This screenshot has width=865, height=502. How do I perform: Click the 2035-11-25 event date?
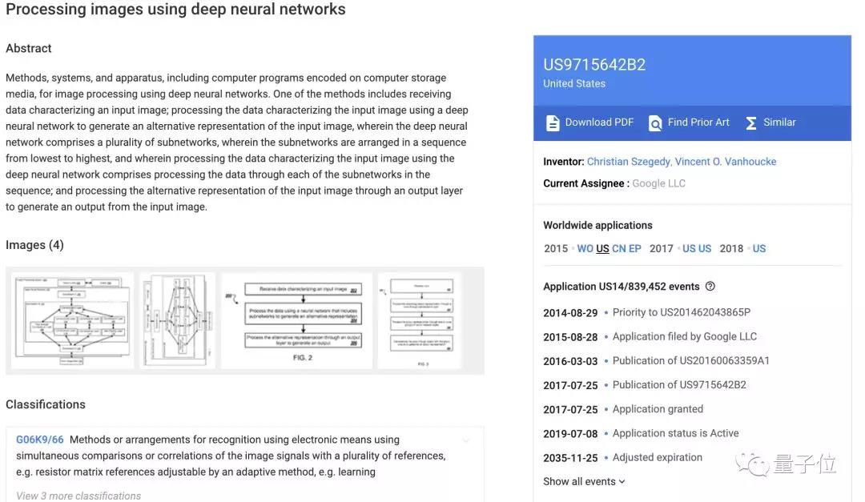pos(570,458)
